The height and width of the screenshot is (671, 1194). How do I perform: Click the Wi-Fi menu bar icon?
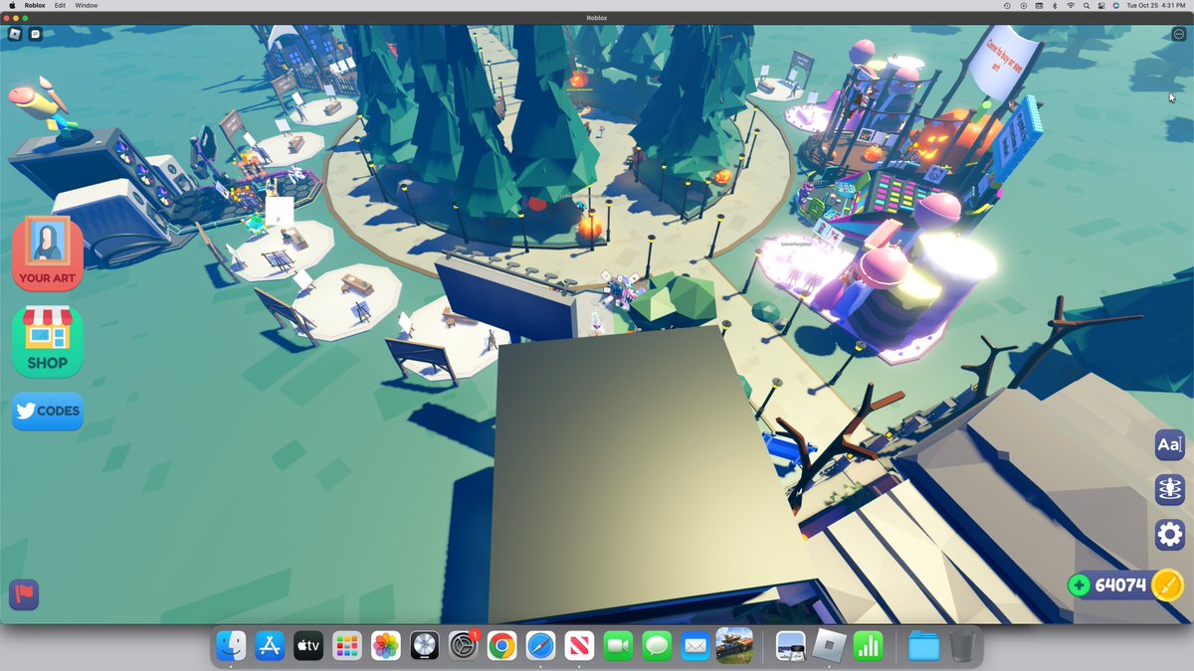pos(1071,5)
